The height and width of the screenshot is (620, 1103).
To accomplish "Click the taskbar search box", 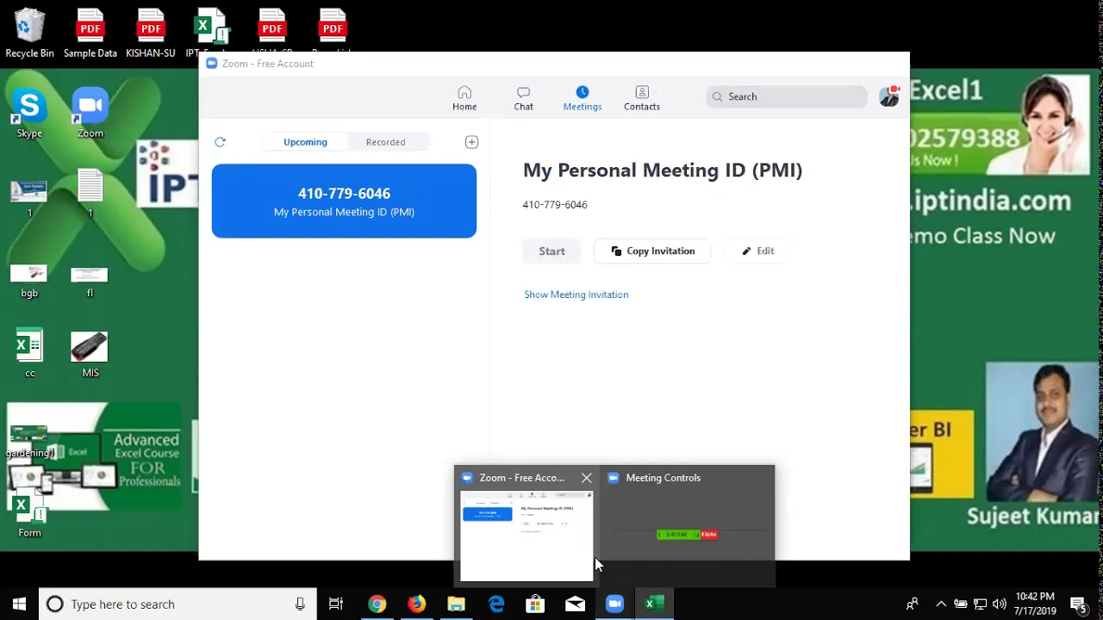I will tap(178, 604).
